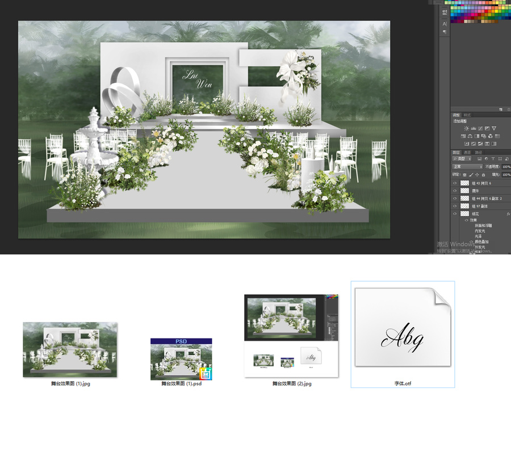Viewport: 511px width, 451px height.
Task: Add a Hue/Saturation adjustment
Action: pos(463,136)
